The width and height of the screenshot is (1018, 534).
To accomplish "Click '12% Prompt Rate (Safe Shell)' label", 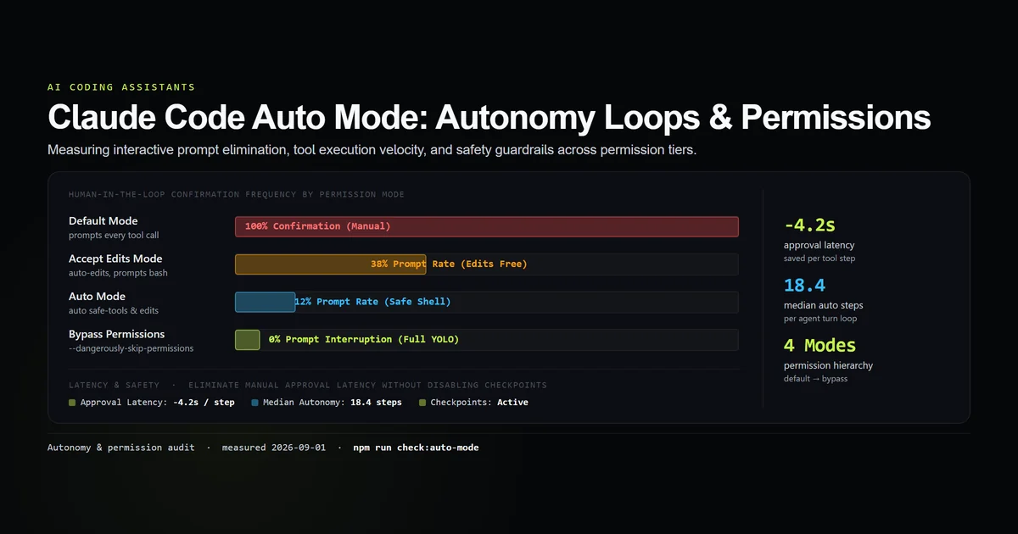I will (x=372, y=302).
